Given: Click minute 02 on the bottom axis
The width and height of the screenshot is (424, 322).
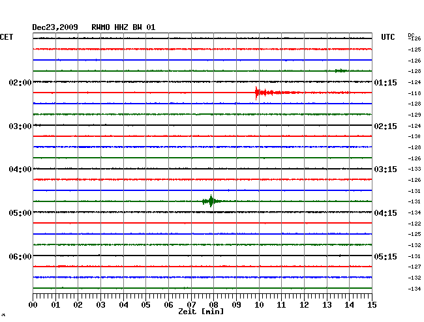Looking at the screenshot, I should [78, 305].
